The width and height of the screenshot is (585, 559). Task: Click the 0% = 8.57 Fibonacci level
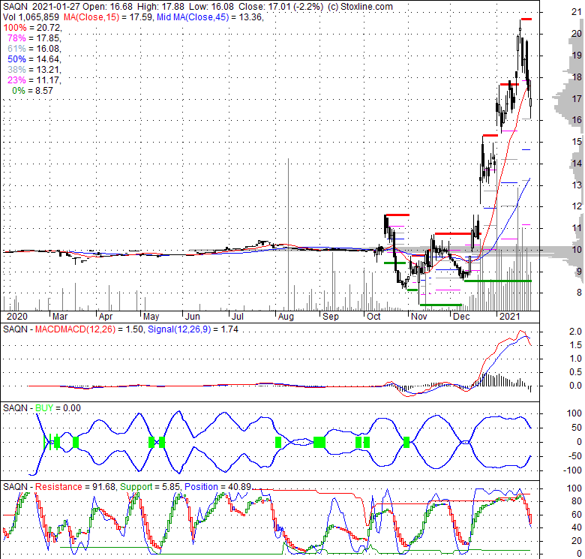(x=32, y=90)
